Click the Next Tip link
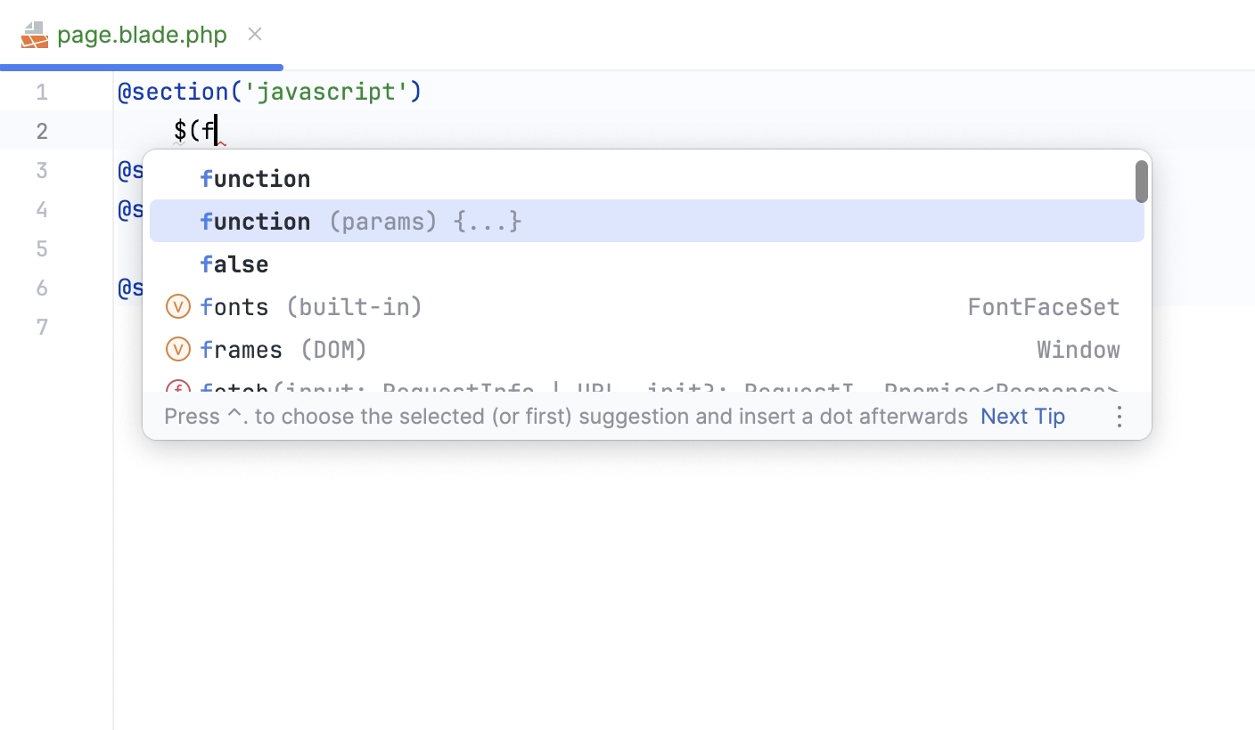Viewport: 1255px width, 730px height. [1022, 416]
